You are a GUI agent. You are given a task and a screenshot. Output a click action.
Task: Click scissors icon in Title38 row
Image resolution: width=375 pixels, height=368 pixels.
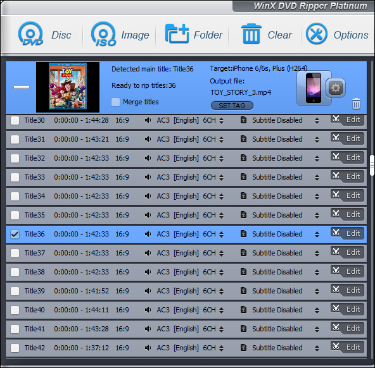click(336, 271)
